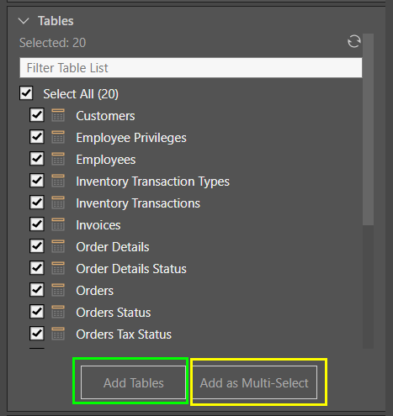Screen dimensions: 393x416
Task: Click the table list vertical scrollbar
Action: tap(368, 129)
